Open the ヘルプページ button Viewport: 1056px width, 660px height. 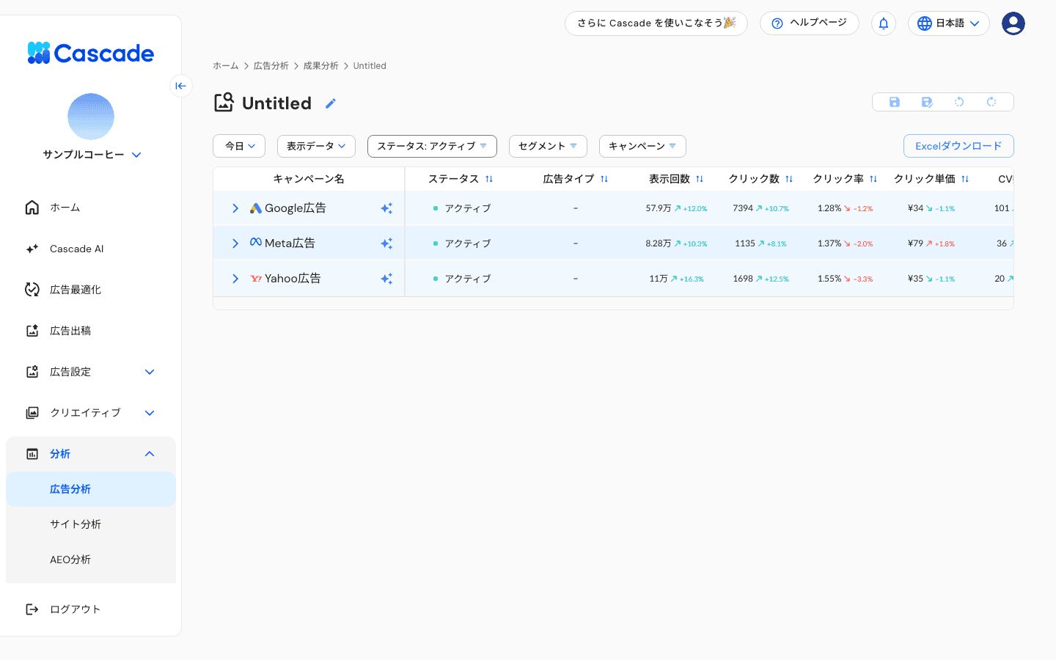[x=810, y=23]
